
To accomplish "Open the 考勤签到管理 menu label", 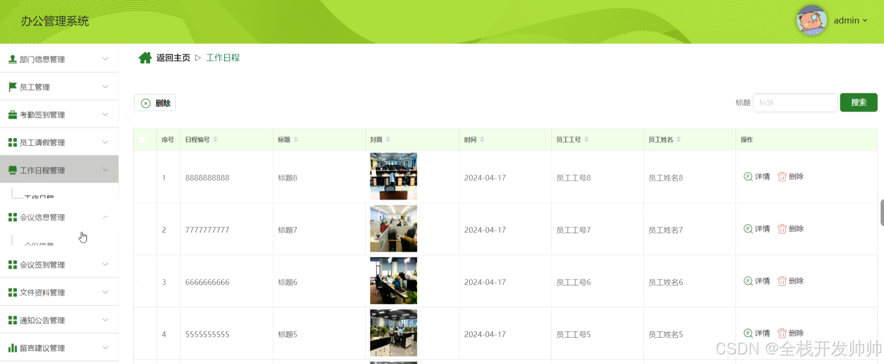I will tap(42, 115).
